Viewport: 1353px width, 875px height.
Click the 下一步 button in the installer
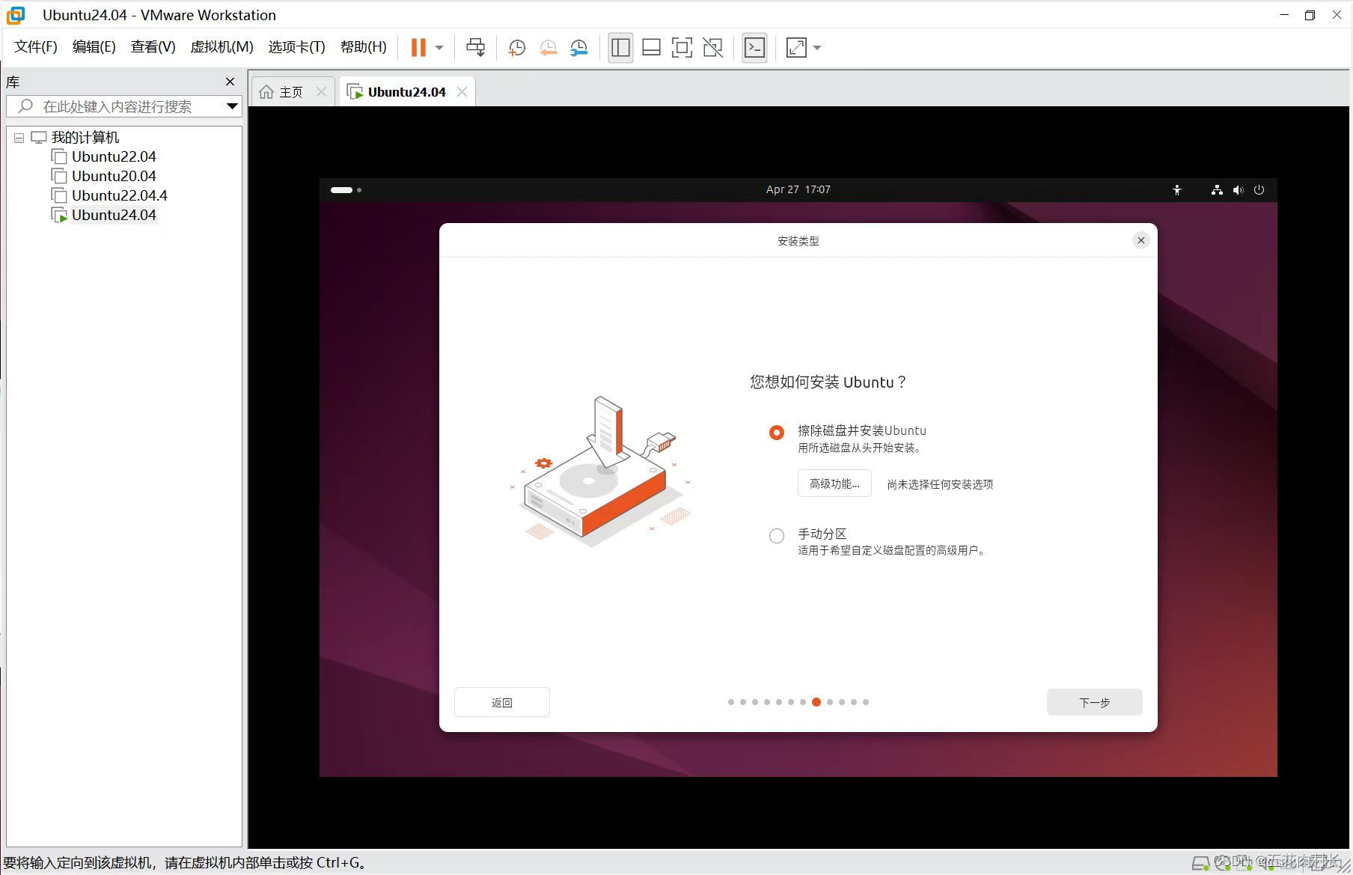point(1094,702)
